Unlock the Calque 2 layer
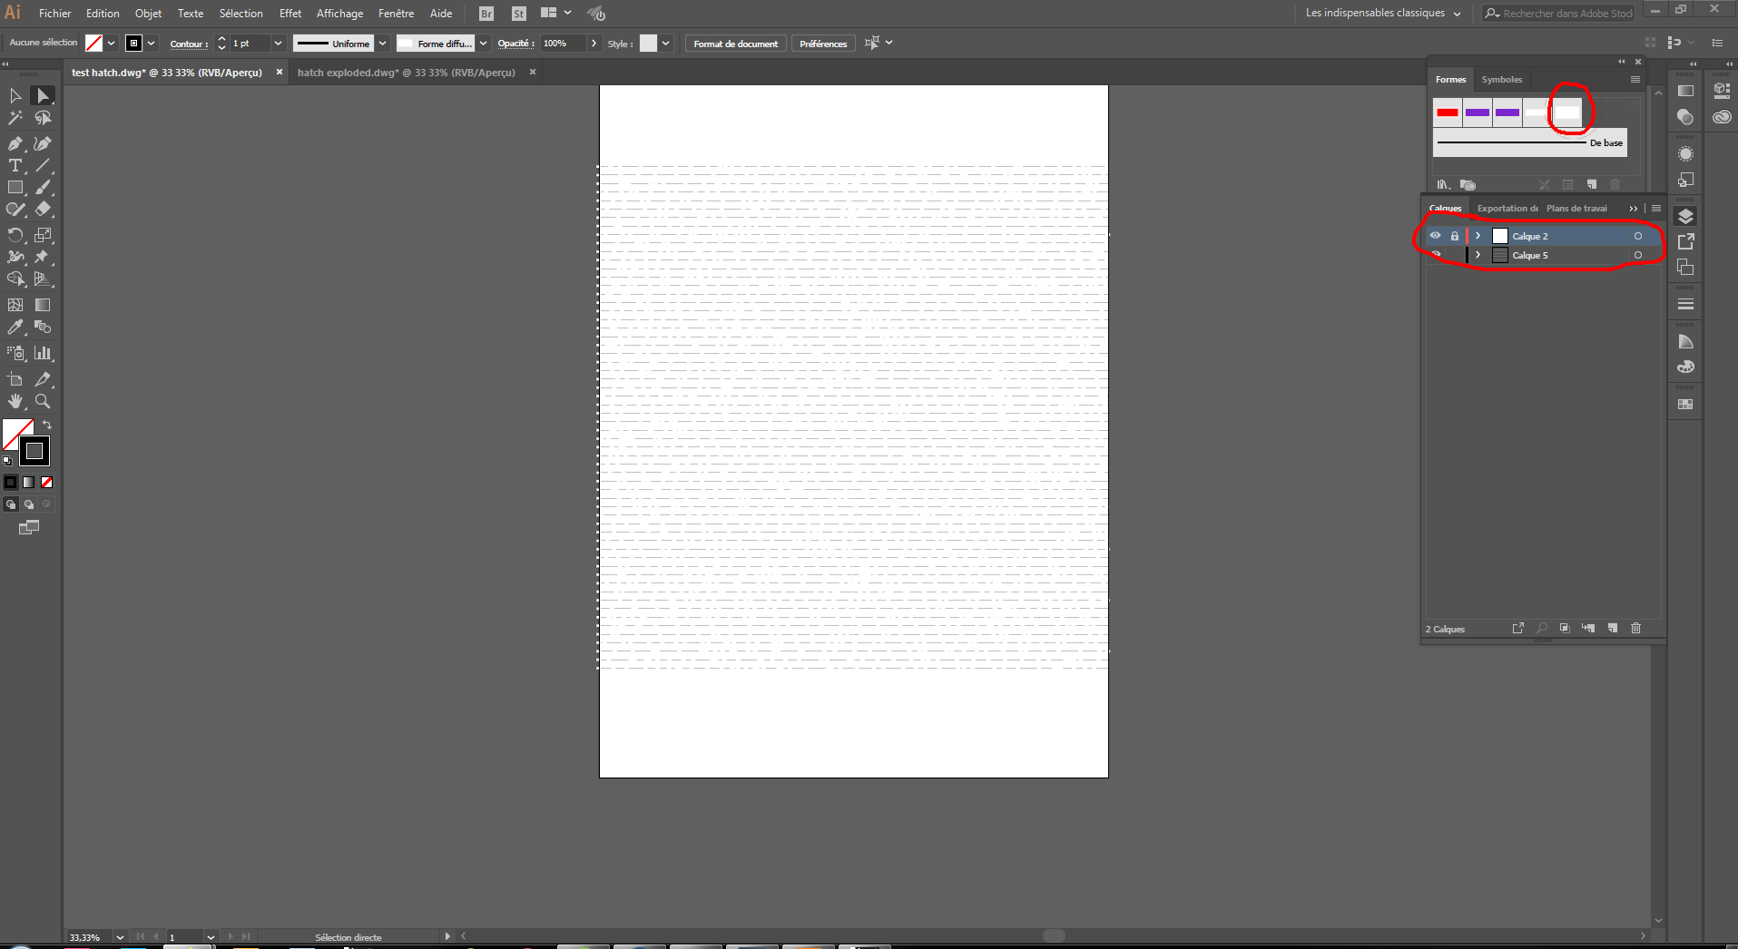This screenshot has height=949, width=1738. pyautogui.click(x=1456, y=235)
